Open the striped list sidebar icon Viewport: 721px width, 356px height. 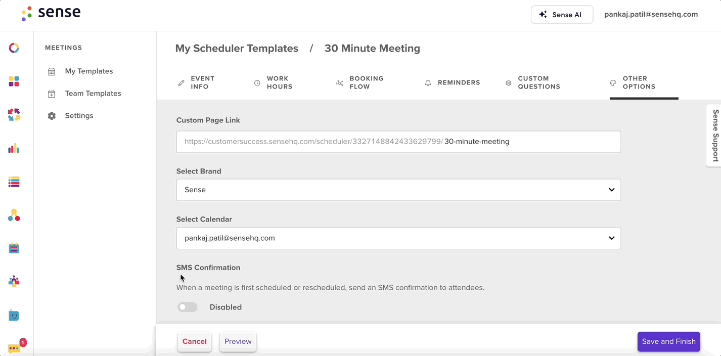[14, 182]
